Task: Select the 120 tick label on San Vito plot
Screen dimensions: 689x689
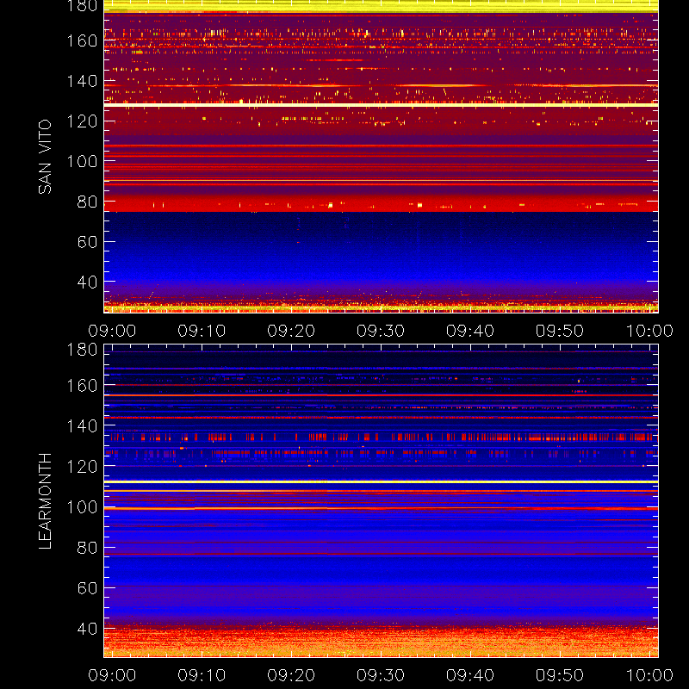Action: 82,121
